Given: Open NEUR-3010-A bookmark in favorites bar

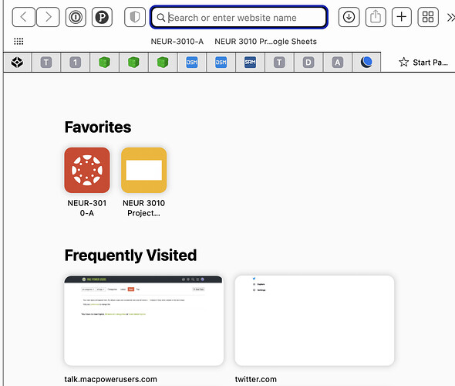Looking at the screenshot, I should (177, 42).
